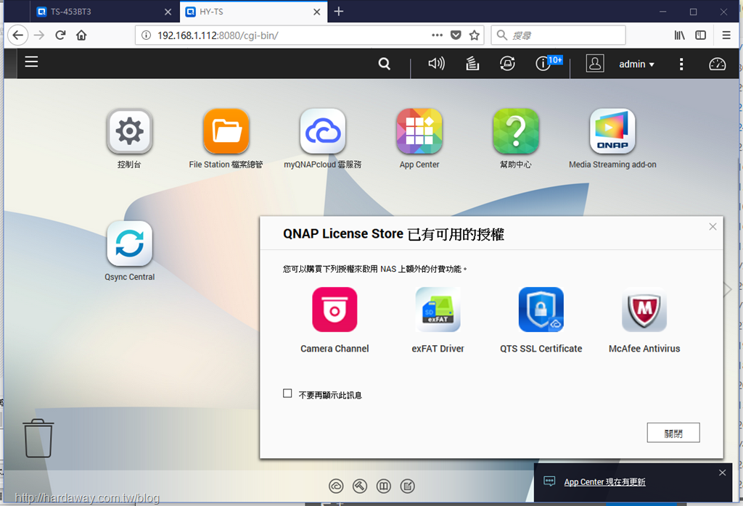The width and height of the screenshot is (743, 506).
Task: Open event notifications with 10+ badge
Action: tap(548, 62)
